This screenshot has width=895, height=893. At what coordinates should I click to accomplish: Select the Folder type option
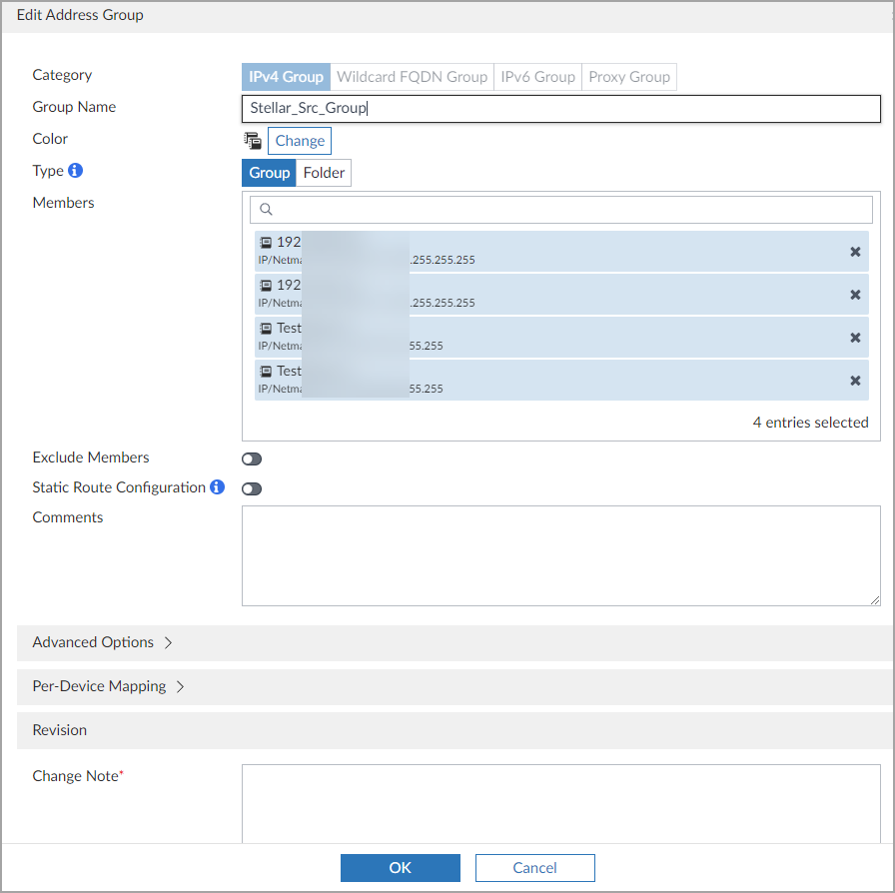324,173
